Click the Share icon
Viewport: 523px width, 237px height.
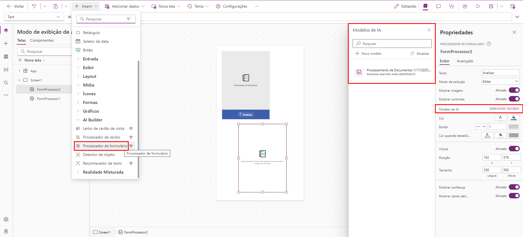(x=465, y=6)
